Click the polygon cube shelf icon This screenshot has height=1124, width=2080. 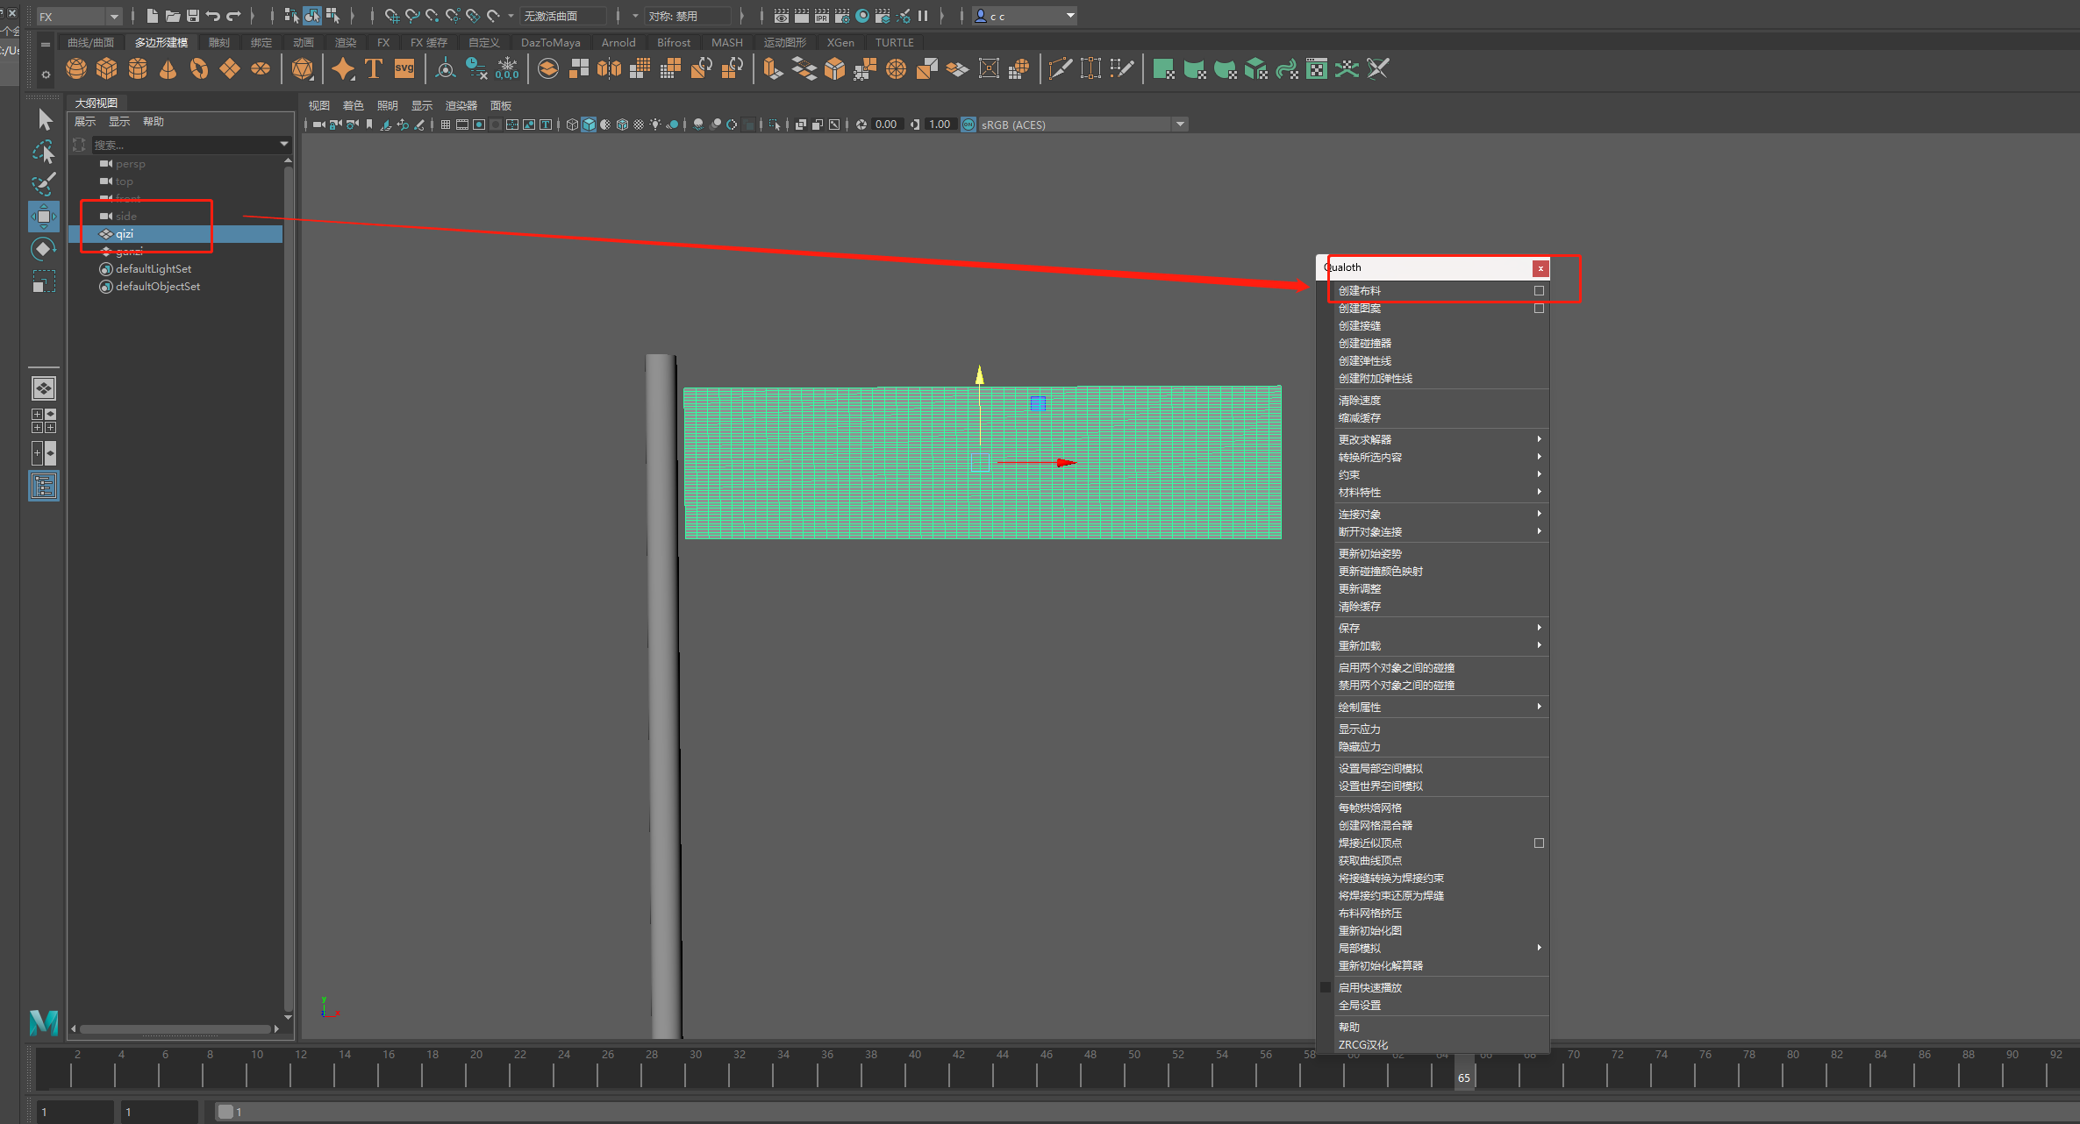pyautogui.click(x=107, y=68)
